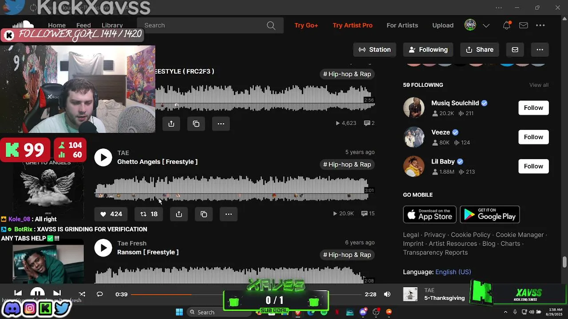Image resolution: width=568 pixels, height=319 pixels.
Task: Open the Lil Baby avatar
Action: 414,166
